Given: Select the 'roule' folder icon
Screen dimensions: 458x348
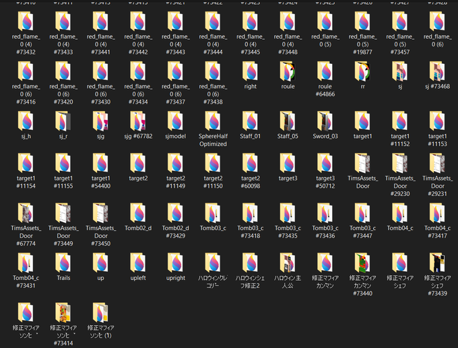Looking at the screenshot, I should pyautogui.click(x=288, y=71).
